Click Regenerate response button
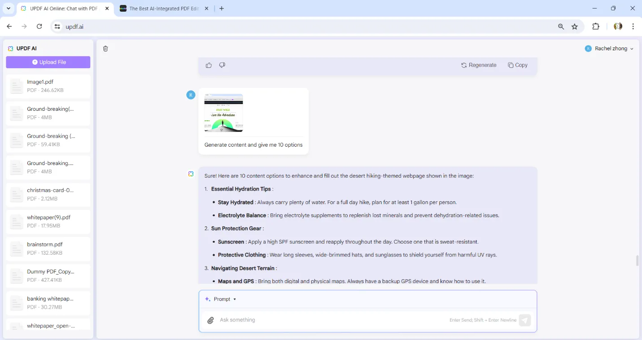 tap(479, 65)
